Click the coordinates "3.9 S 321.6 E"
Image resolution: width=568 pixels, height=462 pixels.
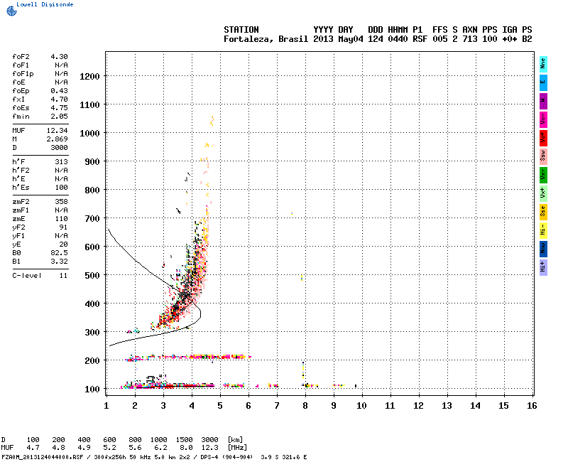tap(283, 457)
